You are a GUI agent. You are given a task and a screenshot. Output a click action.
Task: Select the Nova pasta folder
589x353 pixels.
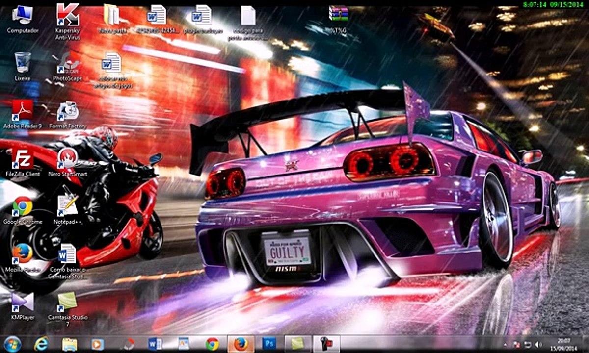[x=112, y=19]
